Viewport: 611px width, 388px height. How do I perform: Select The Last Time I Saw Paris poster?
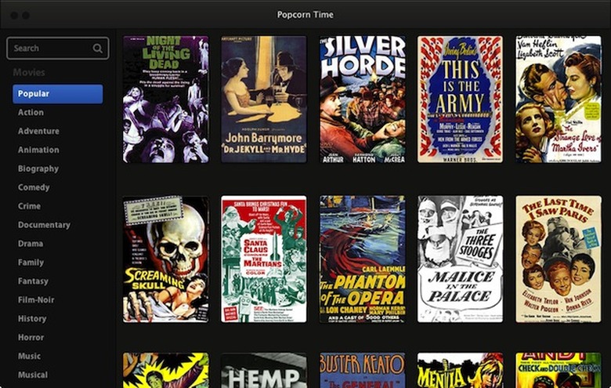[559, 259]
